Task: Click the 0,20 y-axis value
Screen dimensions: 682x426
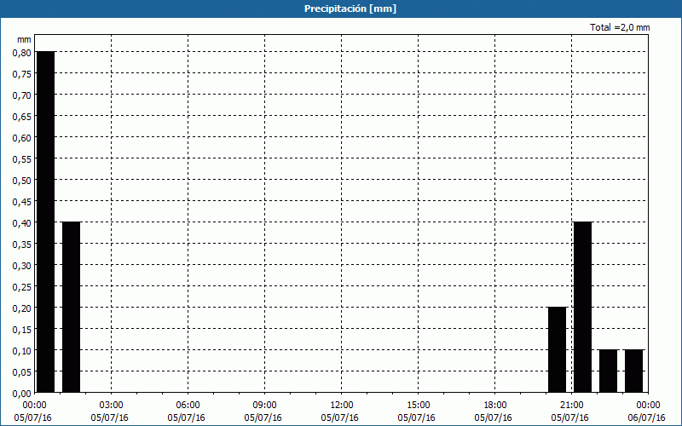Action: 22,308
